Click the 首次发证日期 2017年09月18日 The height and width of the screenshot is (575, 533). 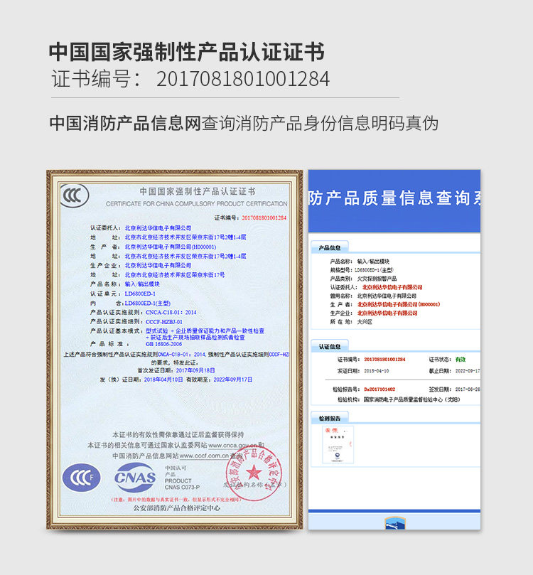[x=195, y=370]
